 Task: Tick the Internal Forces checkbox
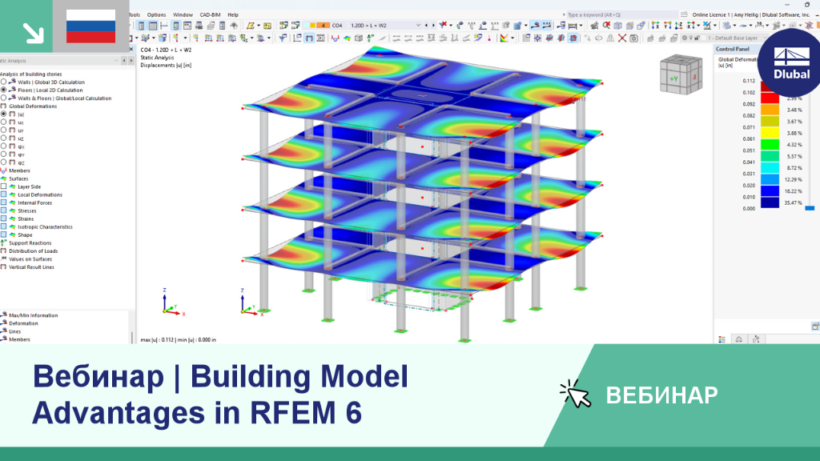click(4, 202)
